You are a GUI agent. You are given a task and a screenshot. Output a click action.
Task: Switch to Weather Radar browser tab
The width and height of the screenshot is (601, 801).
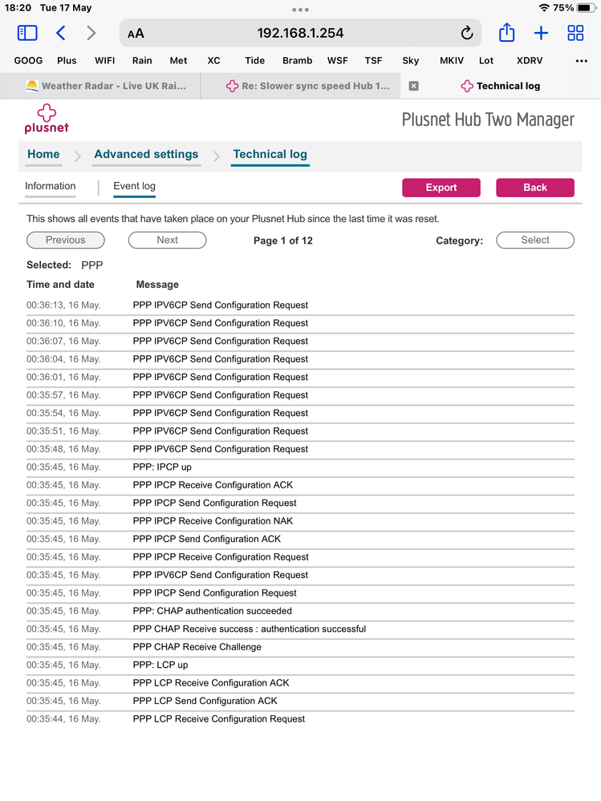click(x=106, y=86)
